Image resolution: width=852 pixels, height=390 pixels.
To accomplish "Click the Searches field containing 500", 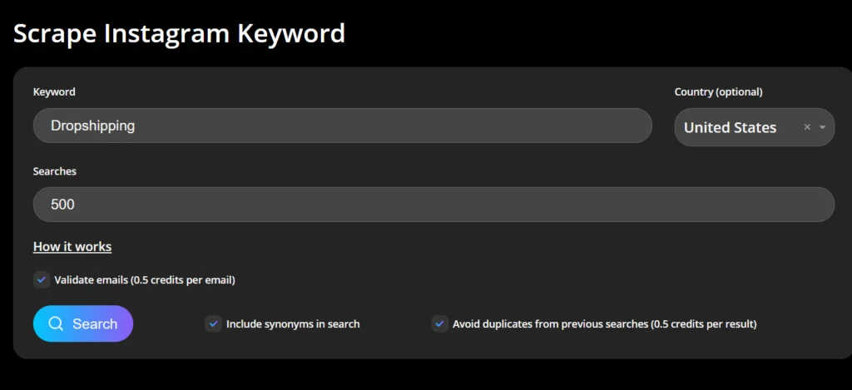I will pyautogui.click(x=433, y=205).
